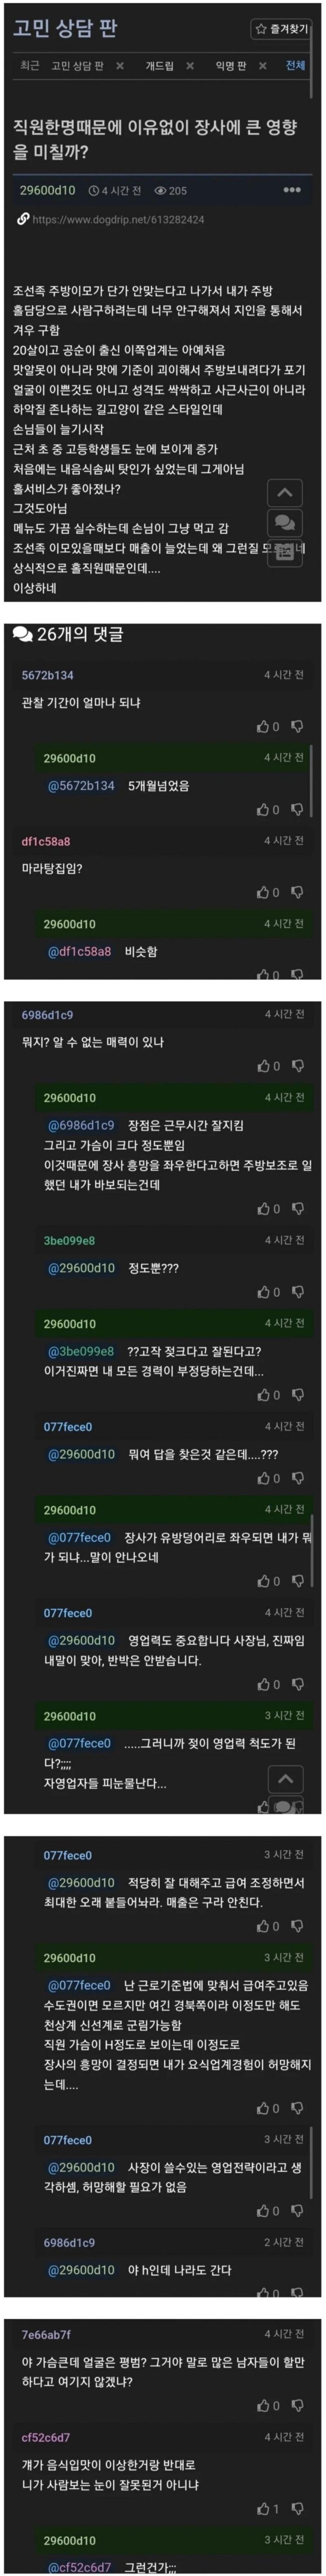Downvote 5672b134's comment about 관찰 기간

[296, 727]
